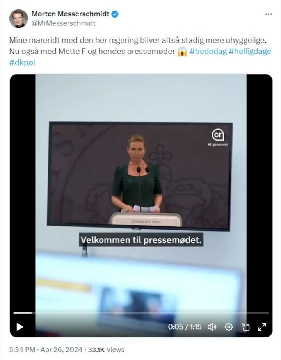Click the Morten Messerschmidt display name
The image size is (281, 360).
(71, 14)
